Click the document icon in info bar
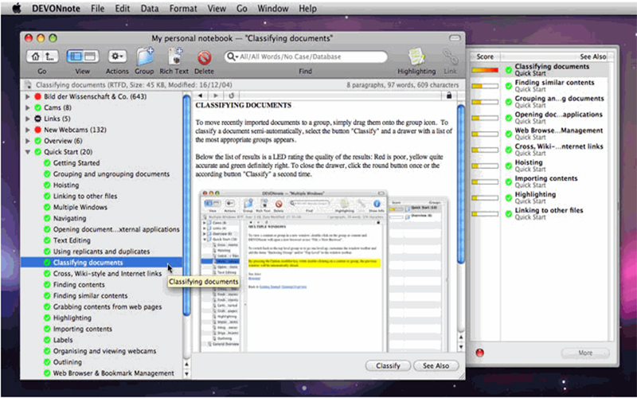 click(x=28, y=85)
